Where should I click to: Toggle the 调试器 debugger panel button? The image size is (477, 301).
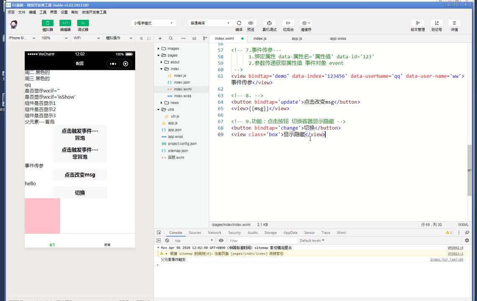[83, 23]
